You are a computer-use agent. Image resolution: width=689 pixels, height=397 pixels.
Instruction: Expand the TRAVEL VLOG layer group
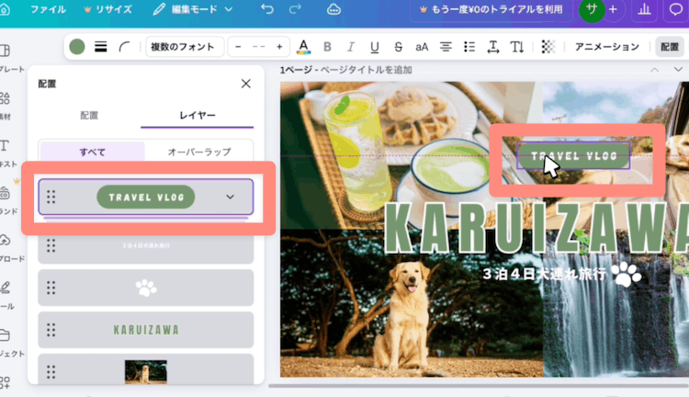[231, 197]
